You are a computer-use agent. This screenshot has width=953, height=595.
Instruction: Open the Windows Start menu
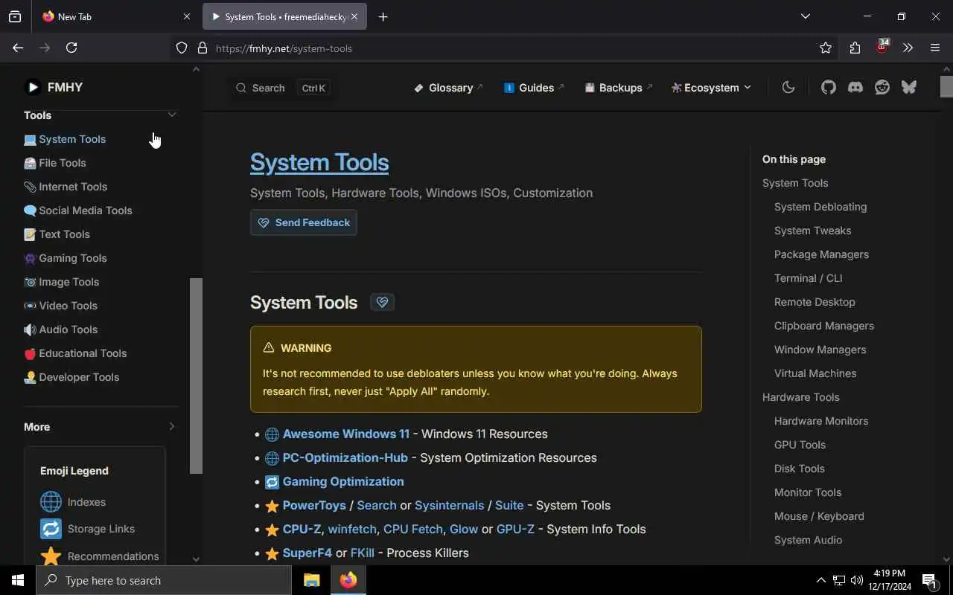18,580
